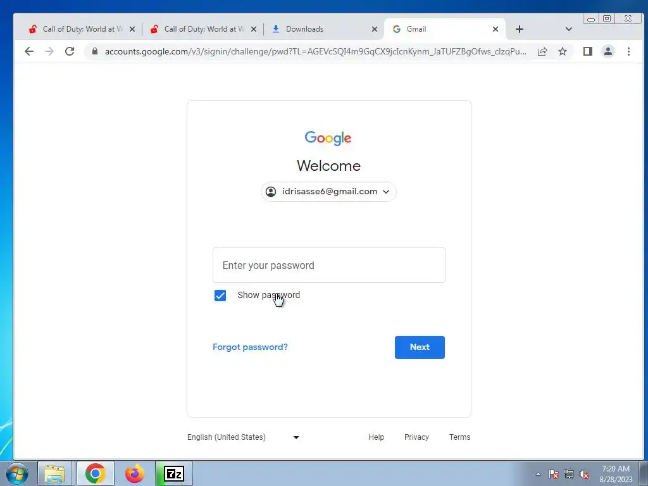Open the Forgot password? link
This screenshot has height=486, width=648.
pos(250,347)
